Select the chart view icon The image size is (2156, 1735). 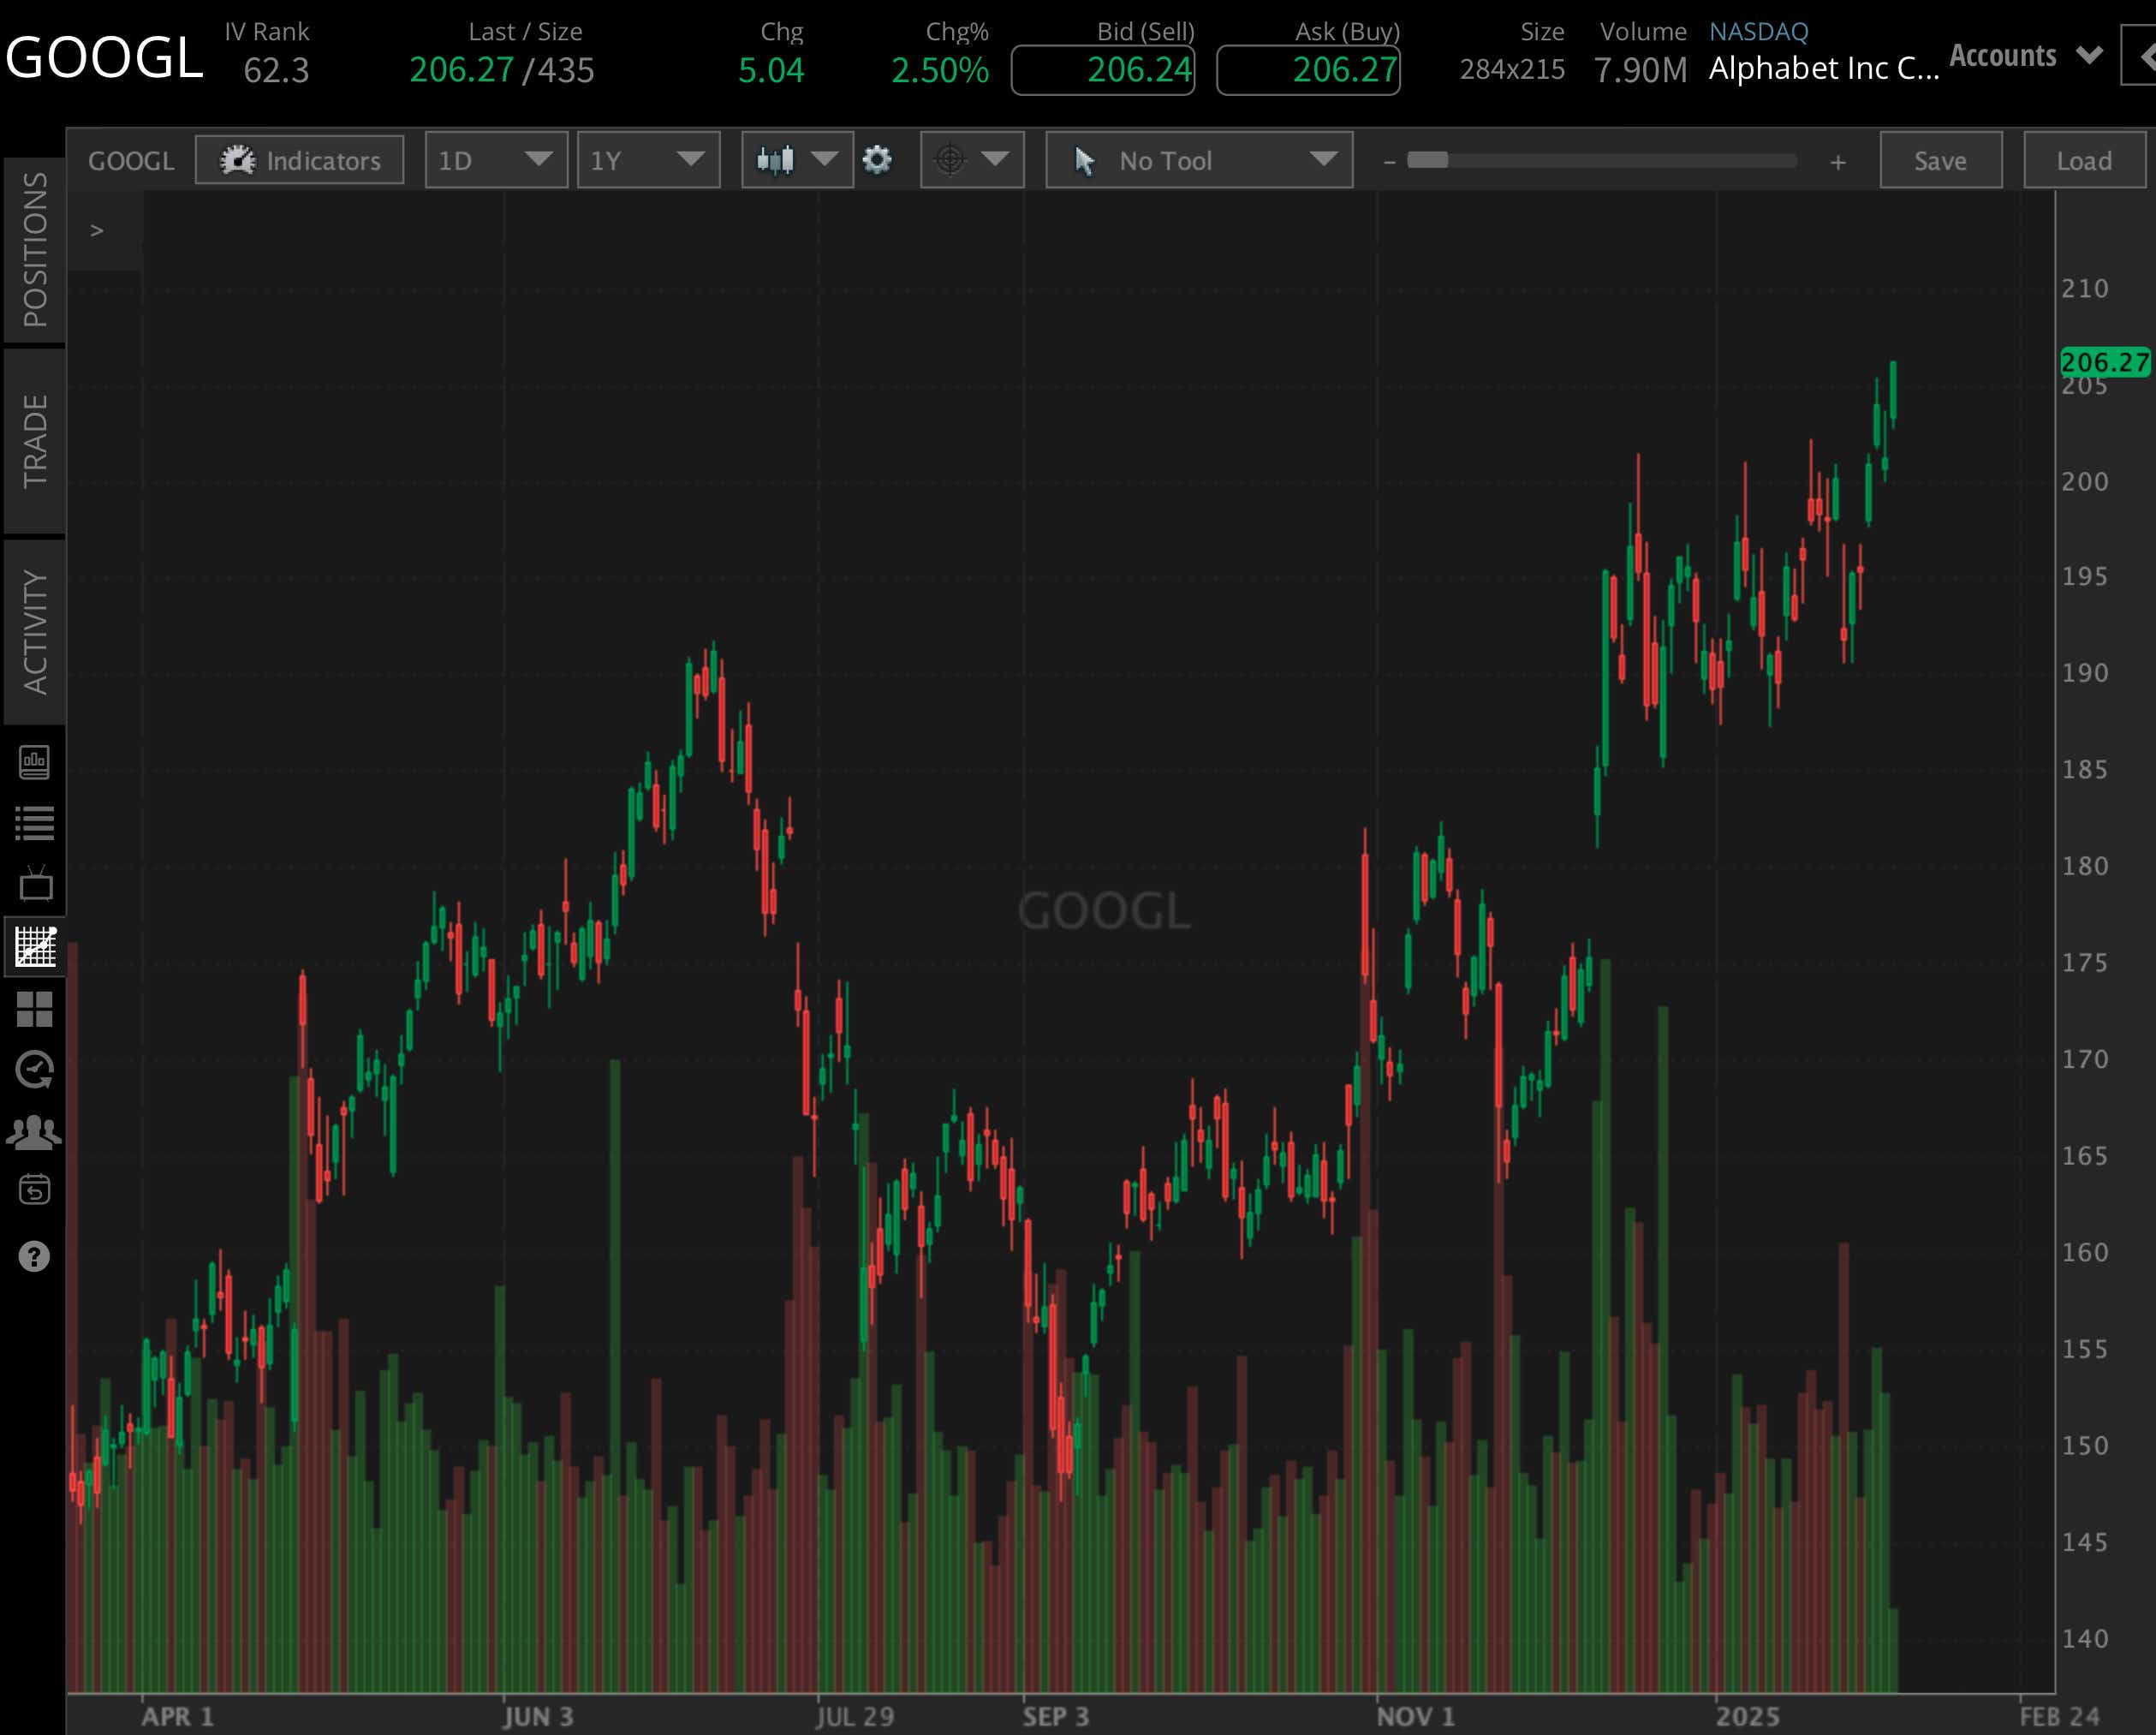tap(35, 948)
